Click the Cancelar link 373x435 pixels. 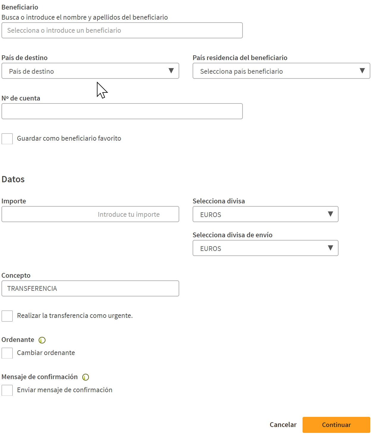tap(283, 425)
